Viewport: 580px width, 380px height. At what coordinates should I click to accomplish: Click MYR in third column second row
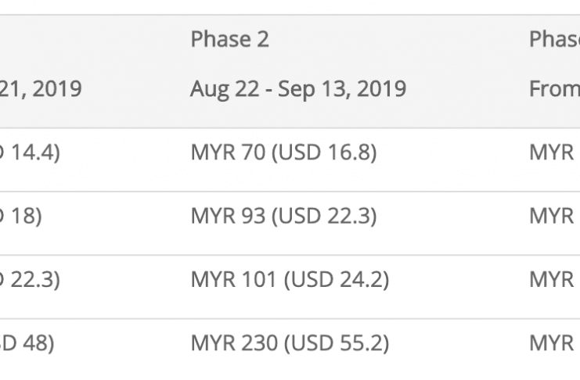[x=552, y=216]
